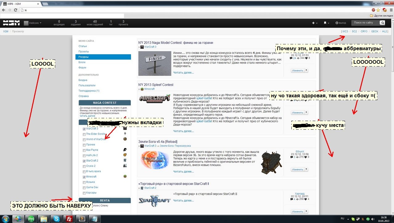Click the Windows Start orb
Screen dimensions: 394x223
click(6, 219)
